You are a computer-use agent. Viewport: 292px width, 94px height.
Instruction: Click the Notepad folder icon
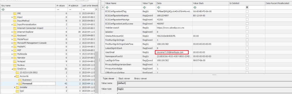15,61
